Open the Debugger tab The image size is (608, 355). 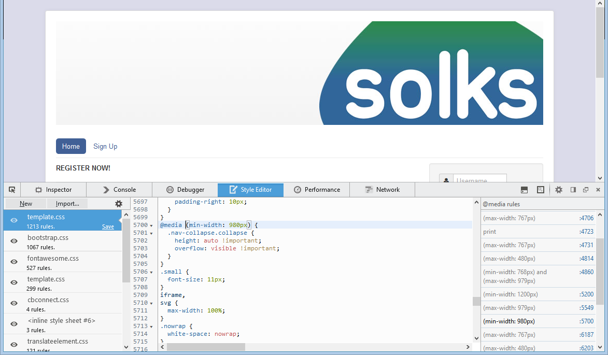pyautogui.click(x=186, y=190)
